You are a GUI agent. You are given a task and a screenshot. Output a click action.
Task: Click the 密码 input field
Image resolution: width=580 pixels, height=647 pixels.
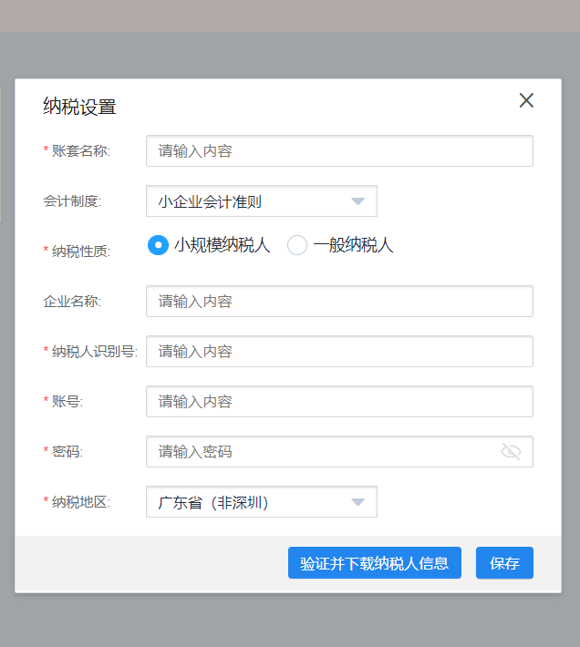tap(340, 451)
